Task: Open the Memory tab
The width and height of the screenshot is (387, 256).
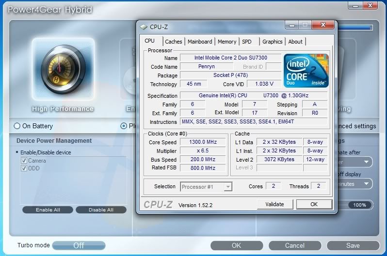Action: (227, 42)
